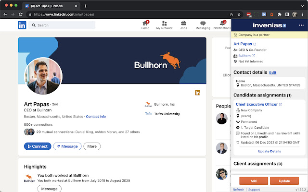The width and height of the screenshot is (308, 192).
Task: Open external link icon next to Bullhorn
Action: [x=253, y=56]
